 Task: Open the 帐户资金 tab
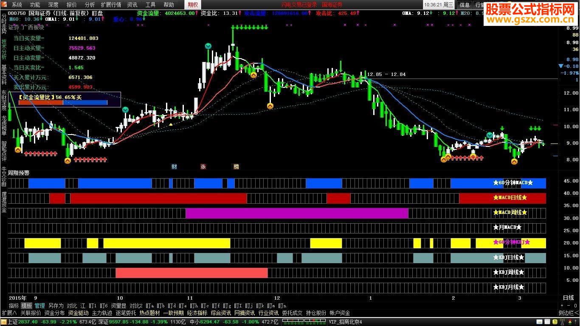(340, 313)
